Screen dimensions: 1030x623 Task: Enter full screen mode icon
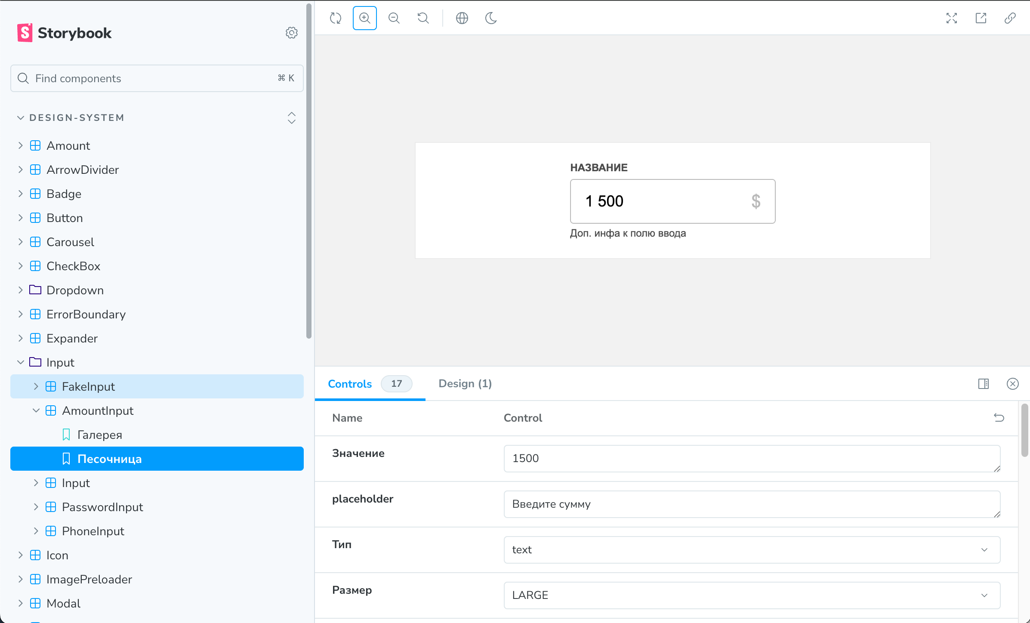tap(951, 18)
